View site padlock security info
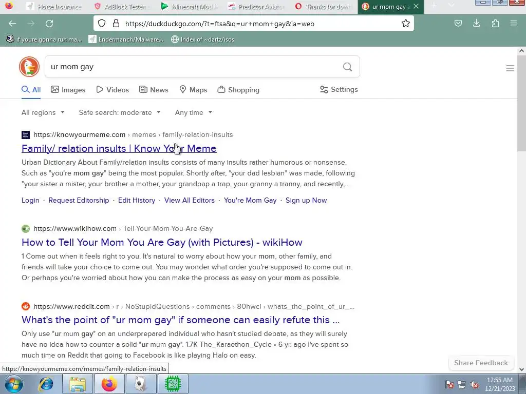The image size is (526, 394). [x=116, y=24]
